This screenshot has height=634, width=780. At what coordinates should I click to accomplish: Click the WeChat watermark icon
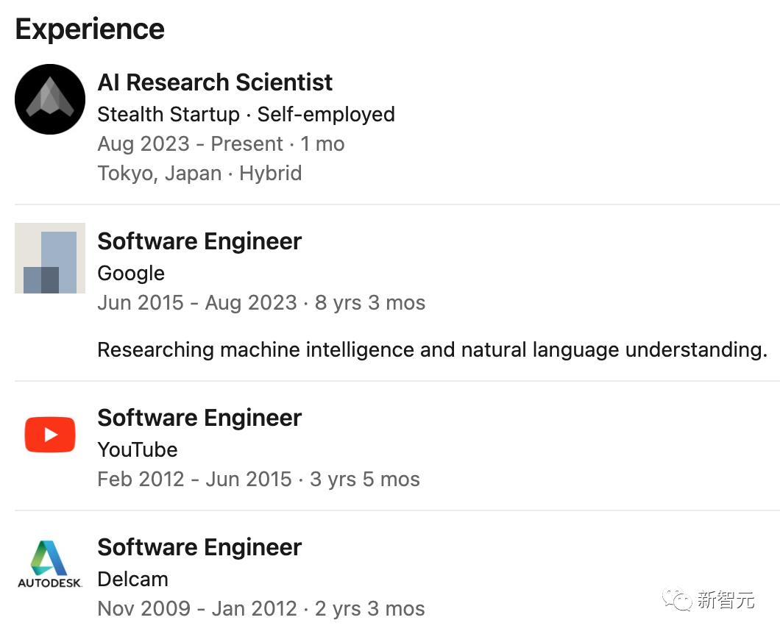(x=677, y=599)
